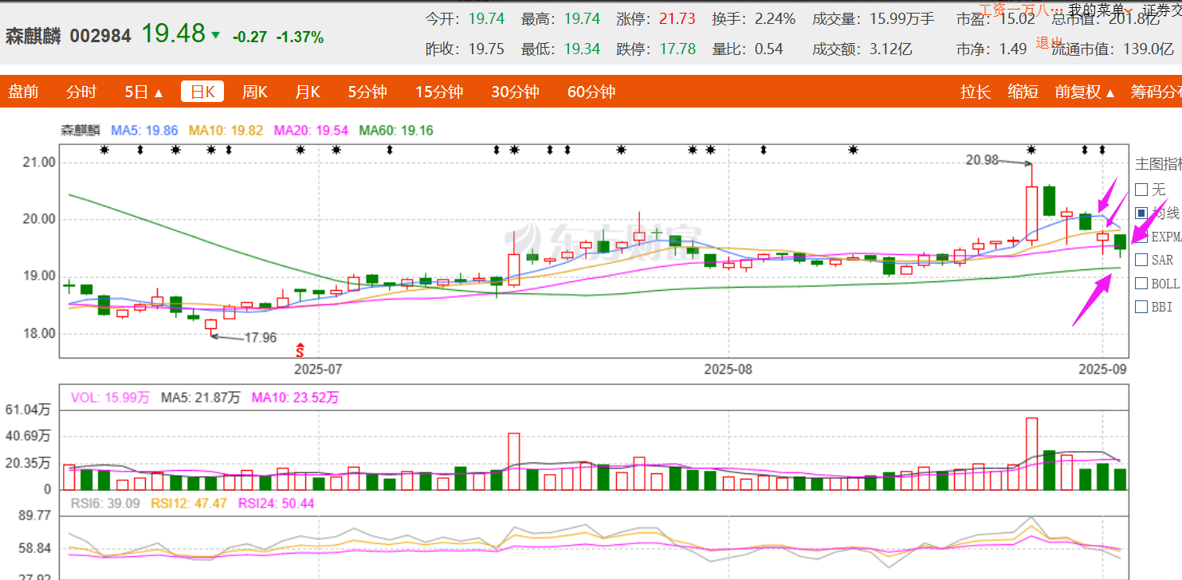Click the 退出 logout link
This screenshot has height=580, width=1182.
tap(1050, 43)
